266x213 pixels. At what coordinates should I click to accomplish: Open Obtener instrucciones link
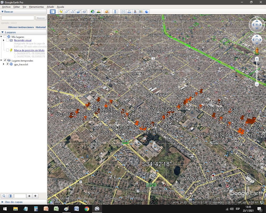[21, 27]
